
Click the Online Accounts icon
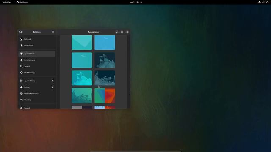(x=22, y=93)
